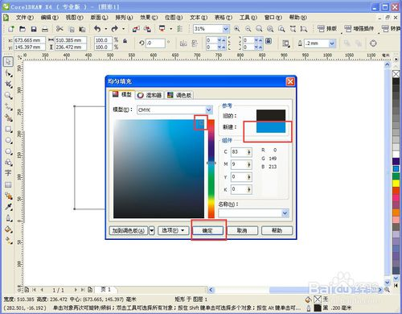This screenshot has height=314, width=402.
Task: Select the Interactive Fill tool
Action: tap(8, 240)
